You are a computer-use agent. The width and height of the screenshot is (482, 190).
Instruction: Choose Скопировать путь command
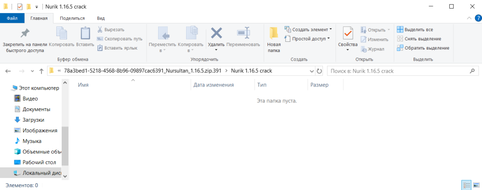[120, 39]
